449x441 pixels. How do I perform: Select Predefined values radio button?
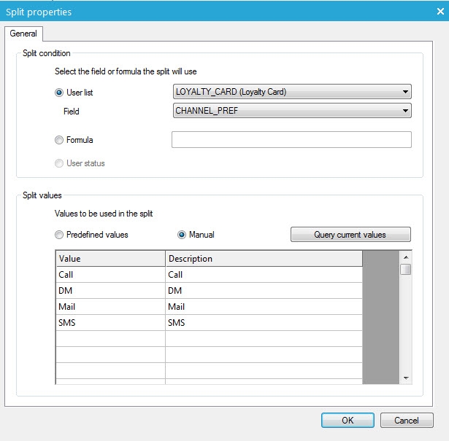click(x=60, y=235)
